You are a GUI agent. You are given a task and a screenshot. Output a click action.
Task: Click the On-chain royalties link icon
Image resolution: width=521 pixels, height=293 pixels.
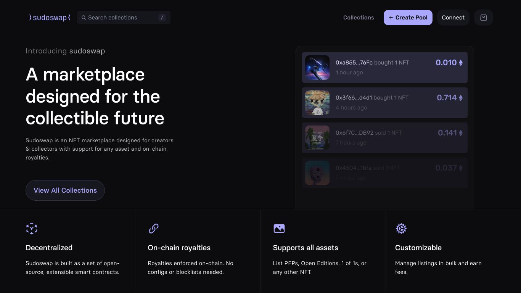(x=153, y=229)
